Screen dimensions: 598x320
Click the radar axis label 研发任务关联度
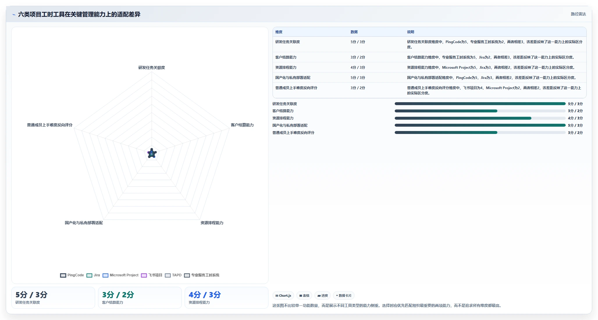(x=152, y=68)
